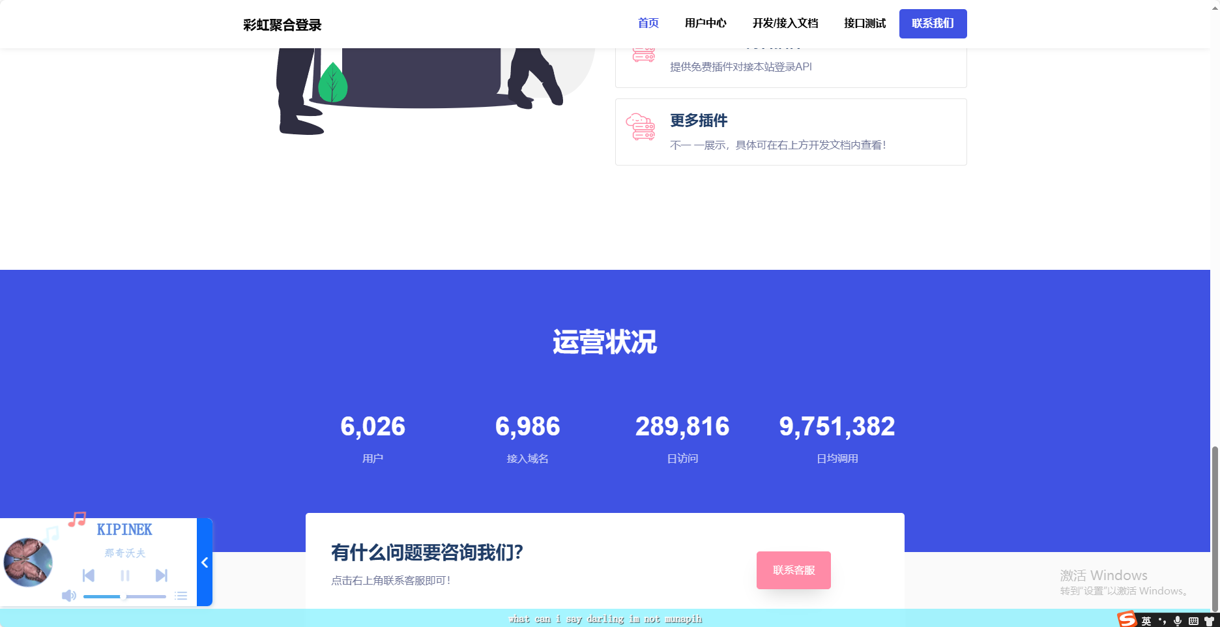Click the pink plugin icon next to 更多插件
1220x627 pixels.
pyautogui.click(x=642, y=125)
